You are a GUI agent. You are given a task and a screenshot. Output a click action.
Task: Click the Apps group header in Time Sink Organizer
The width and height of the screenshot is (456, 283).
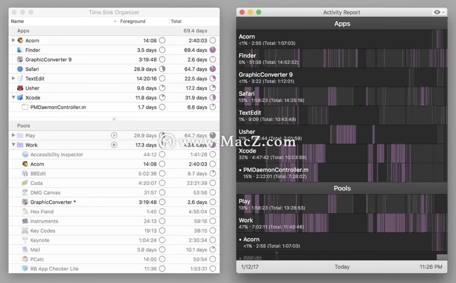pos(114,31)
